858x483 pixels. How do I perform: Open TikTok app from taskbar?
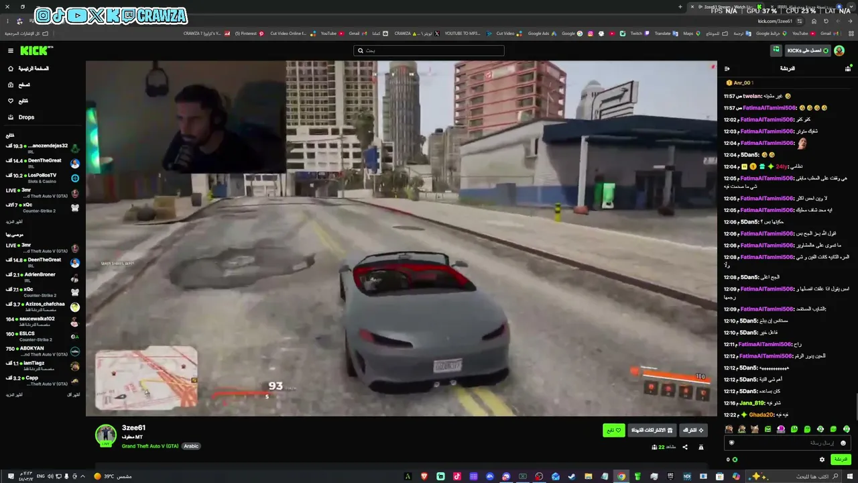pyautogui.click(x=456, y=476)
